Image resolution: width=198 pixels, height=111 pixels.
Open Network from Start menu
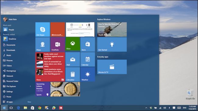(x=8, y=76)
